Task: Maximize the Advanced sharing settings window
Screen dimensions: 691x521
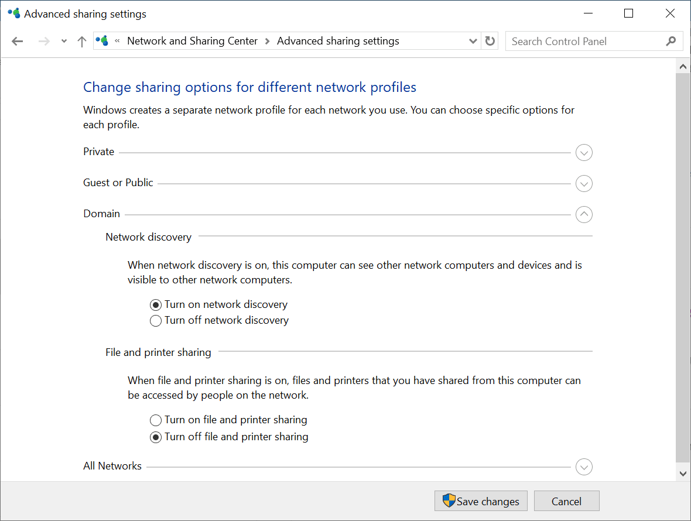Action: coord(629,13)
